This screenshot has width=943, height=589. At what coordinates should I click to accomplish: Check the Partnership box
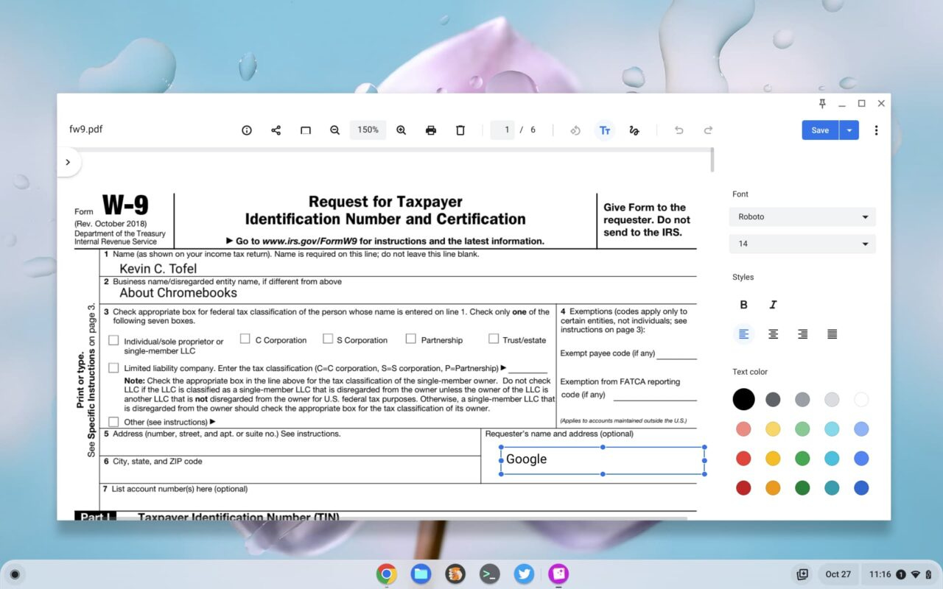click(x=411, y=339)
